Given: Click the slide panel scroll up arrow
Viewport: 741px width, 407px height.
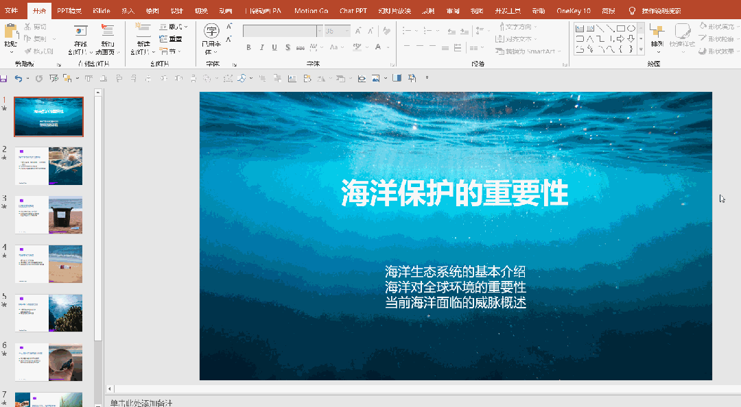Looking at the screenshot, I should point(98,92).
